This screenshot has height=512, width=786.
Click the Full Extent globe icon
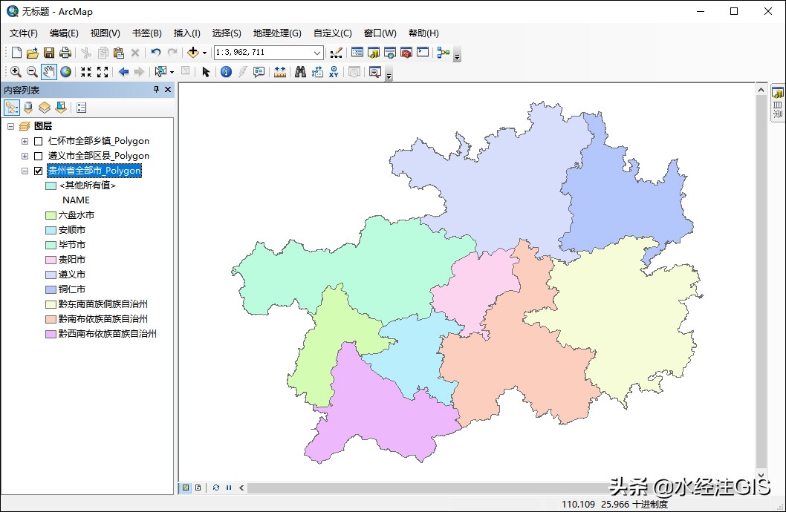pos(66,72)
